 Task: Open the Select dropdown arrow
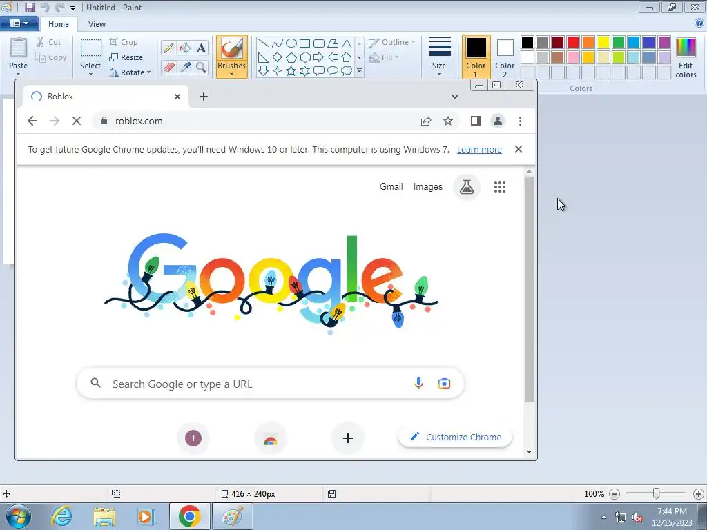click(x=90, y=74)
